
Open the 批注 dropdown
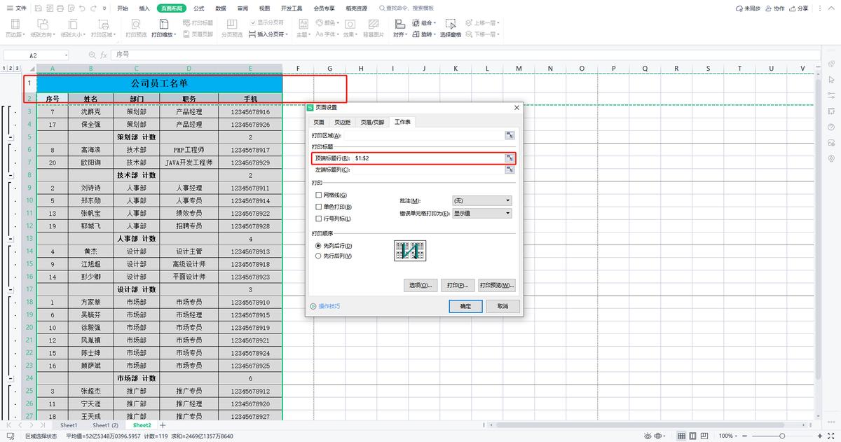[x=482, y=200]
